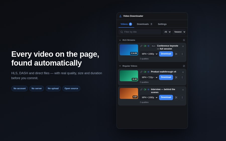Click audio speaker icon on Interview video
Image resolution: width=226 pixels, height=141 pixels.
149,89
